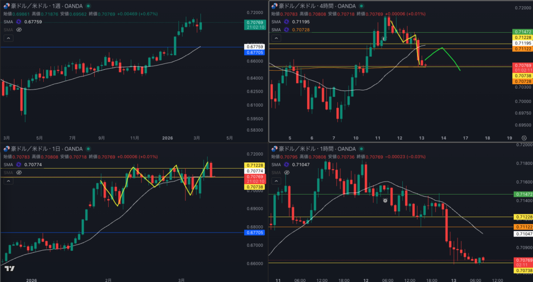
Task: Click 0.71800 on 1時間 price axis
Action: (x=524, y=163)
